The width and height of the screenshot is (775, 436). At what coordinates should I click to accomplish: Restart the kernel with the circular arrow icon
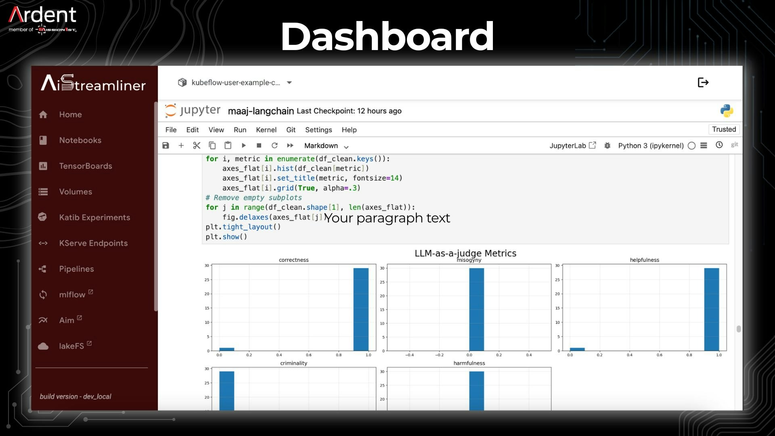(x=274, y=145)
